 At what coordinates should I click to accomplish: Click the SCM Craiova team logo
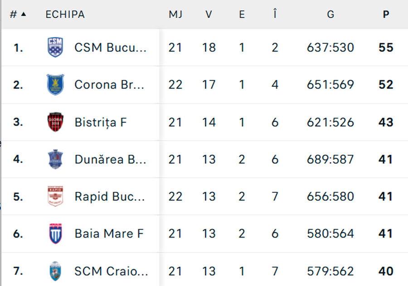pyautogui.click(x=55, y=271)
